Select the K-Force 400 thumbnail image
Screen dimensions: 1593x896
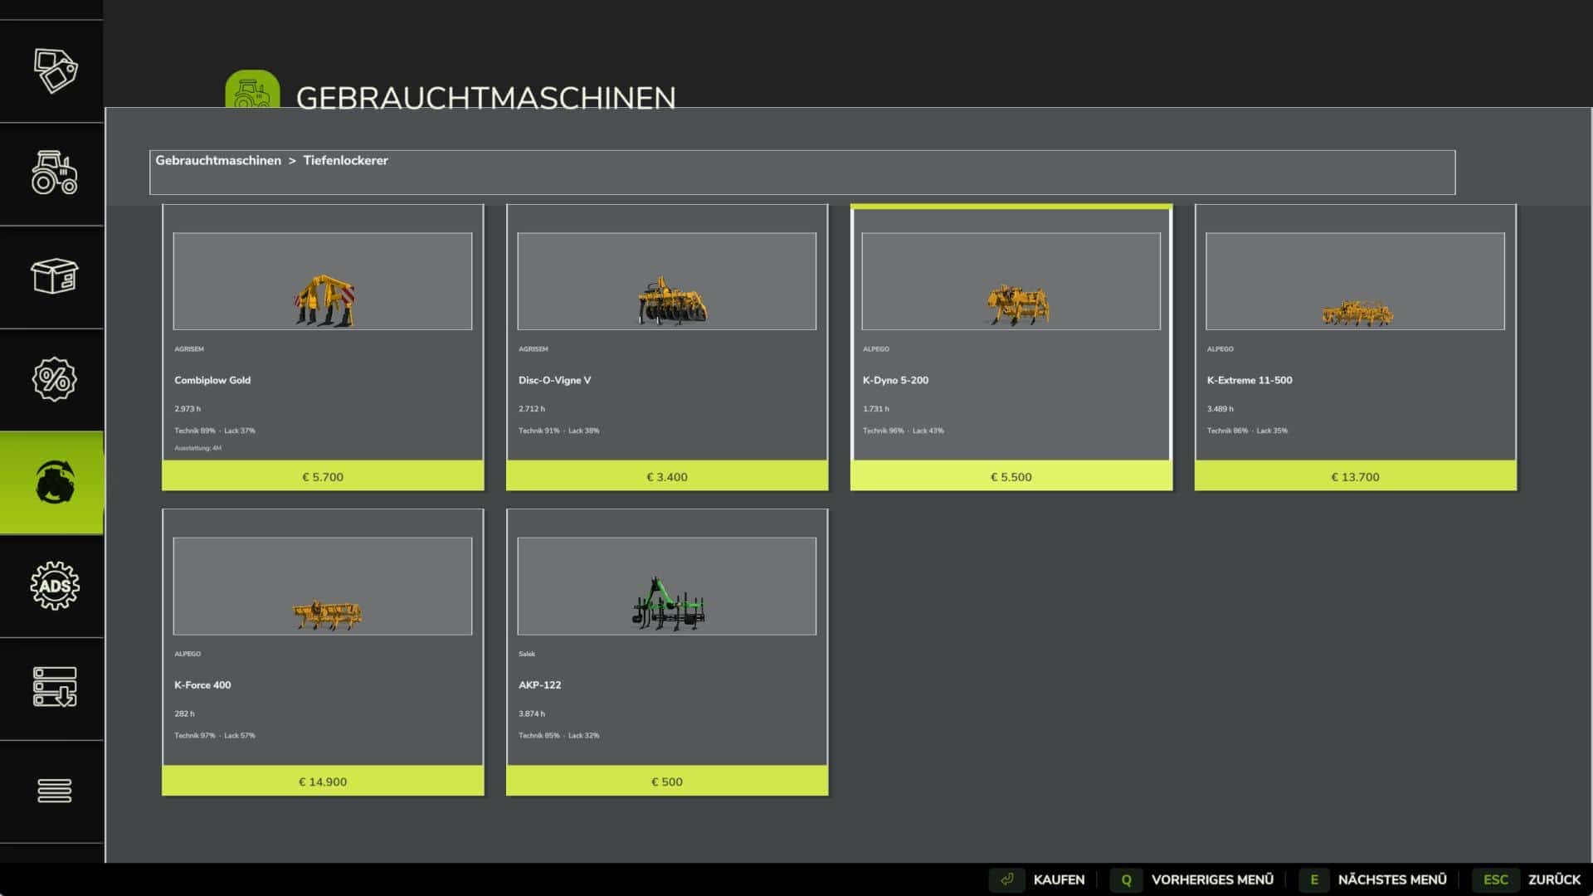pos(323,586)
